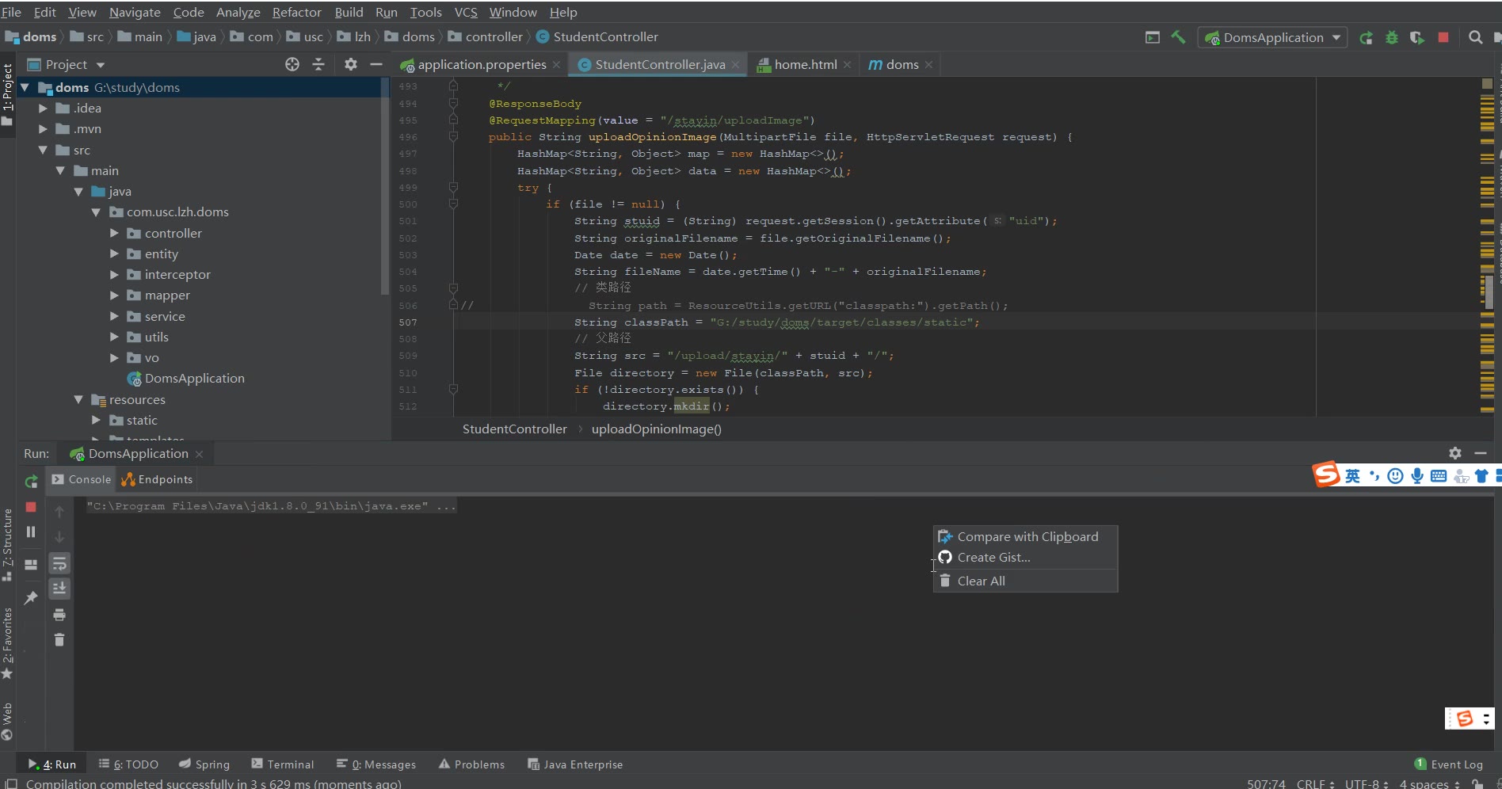
Task: Click the Build project hammer icon
Action: tap(1178, 37)
